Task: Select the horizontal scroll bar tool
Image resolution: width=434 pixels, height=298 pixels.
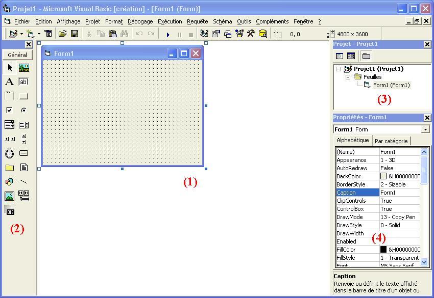Action: coord(10,139)
